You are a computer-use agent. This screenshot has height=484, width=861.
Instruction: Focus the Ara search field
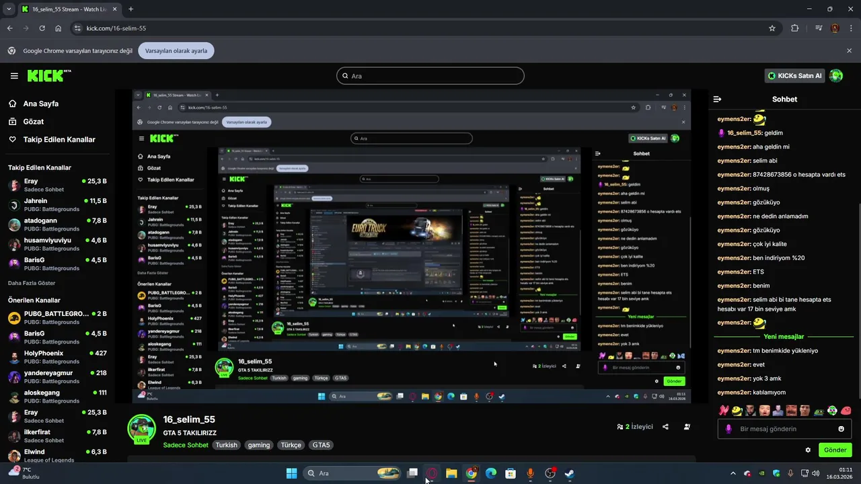pos(430,76)
